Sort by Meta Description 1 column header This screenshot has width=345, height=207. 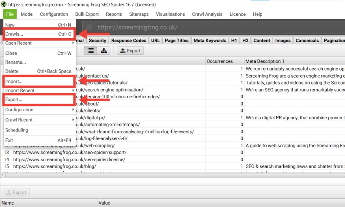click(295, 61)
